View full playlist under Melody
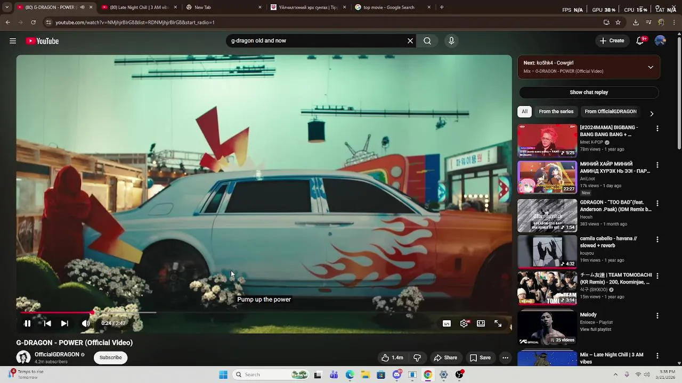The width and height of the screenshot is (682, 383). coord(595,330)
